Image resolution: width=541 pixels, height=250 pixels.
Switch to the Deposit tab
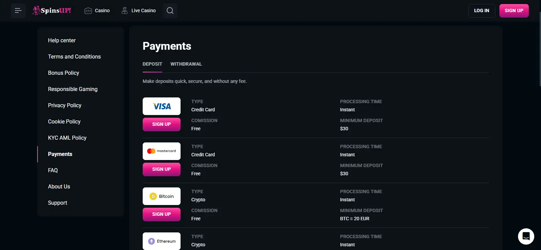(152, 64)
